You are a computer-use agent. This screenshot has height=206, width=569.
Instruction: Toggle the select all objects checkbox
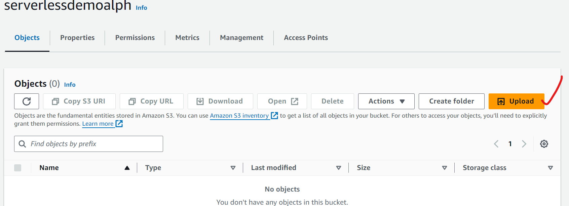tap(18, 168)
